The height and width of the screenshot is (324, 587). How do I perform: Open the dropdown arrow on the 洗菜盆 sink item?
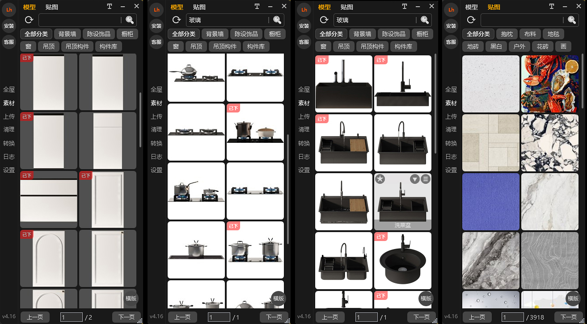pyautogui.click(x=415, y=179)
